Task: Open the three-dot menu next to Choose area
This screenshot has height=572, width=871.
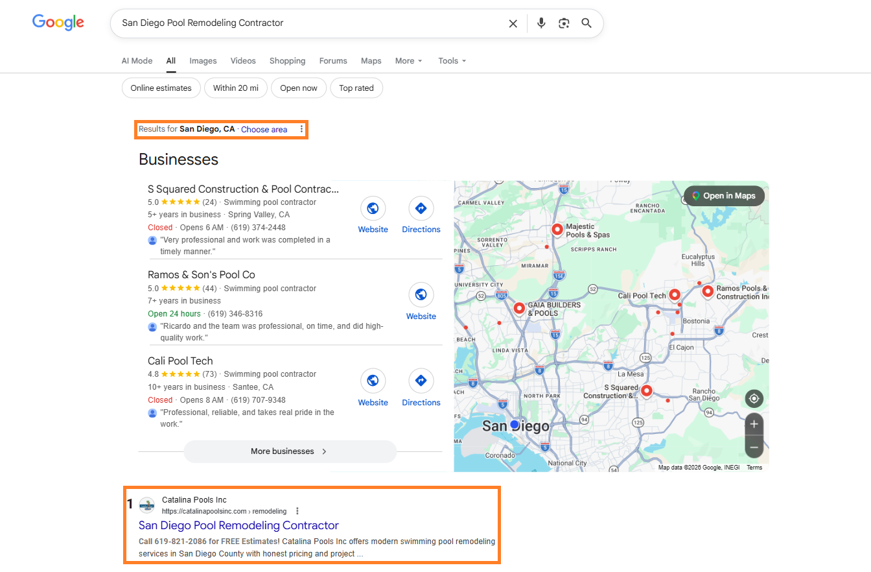Action: [301, 129]
